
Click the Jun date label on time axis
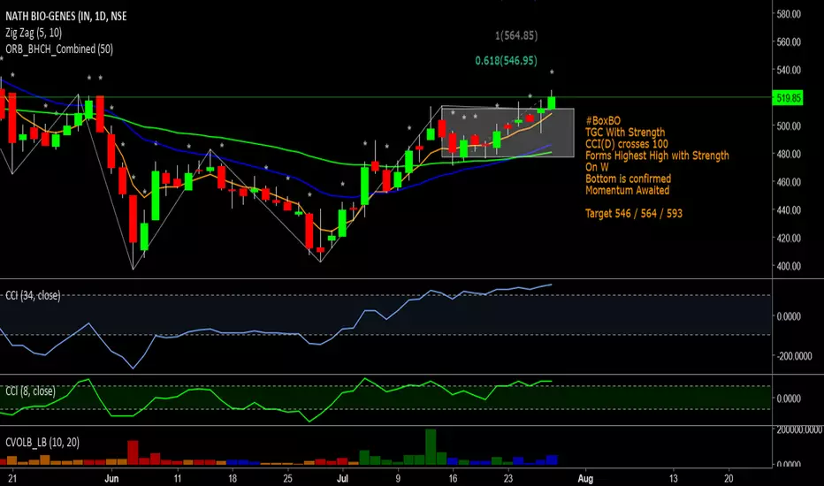point(111,479)
